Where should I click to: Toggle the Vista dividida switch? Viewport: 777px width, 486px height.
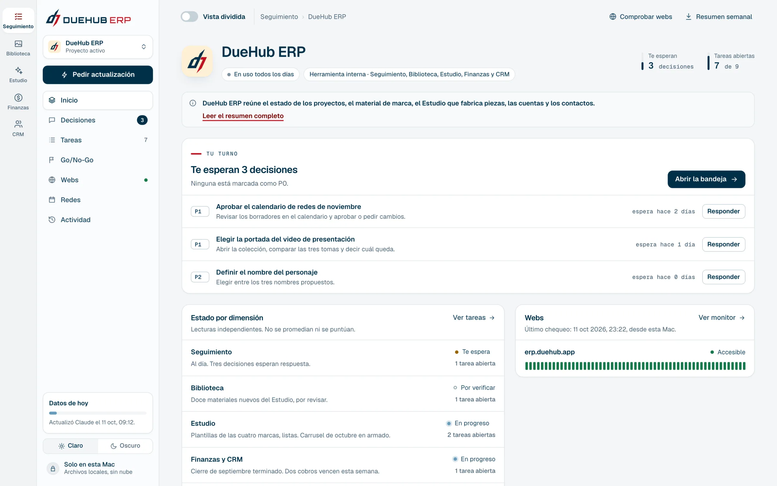[189, 17]
